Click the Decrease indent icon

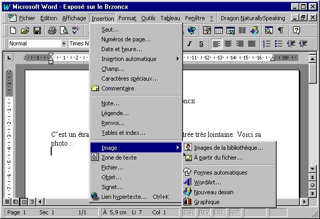coord(291,43)
